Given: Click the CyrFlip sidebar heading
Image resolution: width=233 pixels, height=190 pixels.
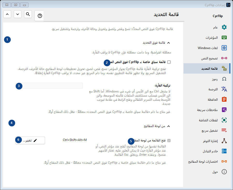Looking at the screenshot, I should (218, 16).
